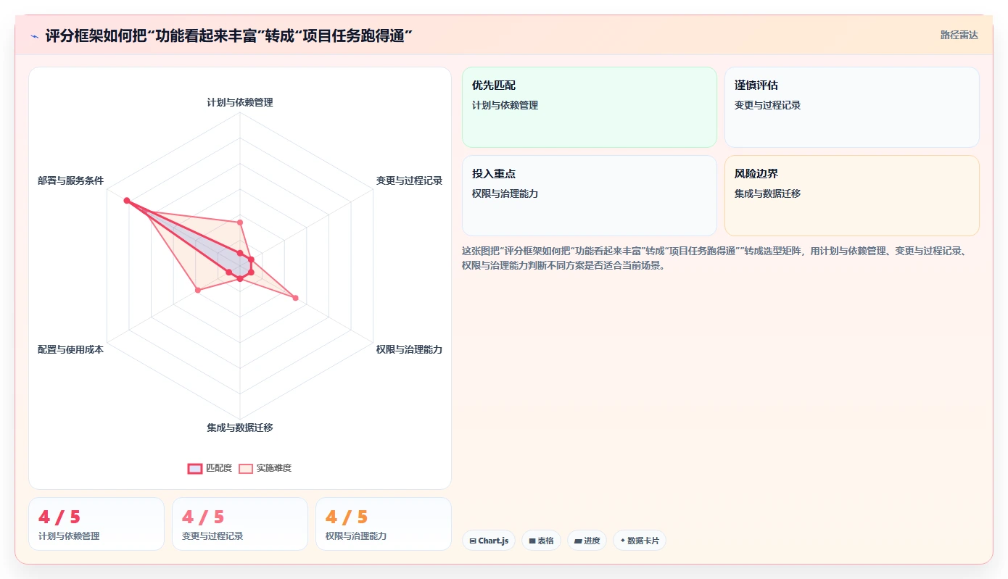
Task: Click the 匹配度 legend color box
Action: (195, 468)
